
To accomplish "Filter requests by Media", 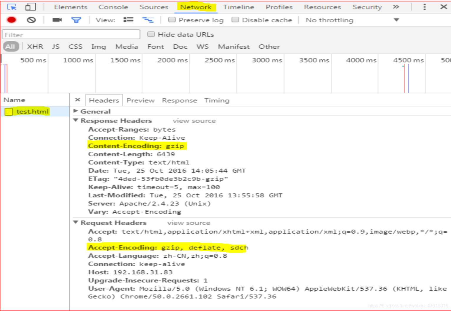I will (127, 47).
